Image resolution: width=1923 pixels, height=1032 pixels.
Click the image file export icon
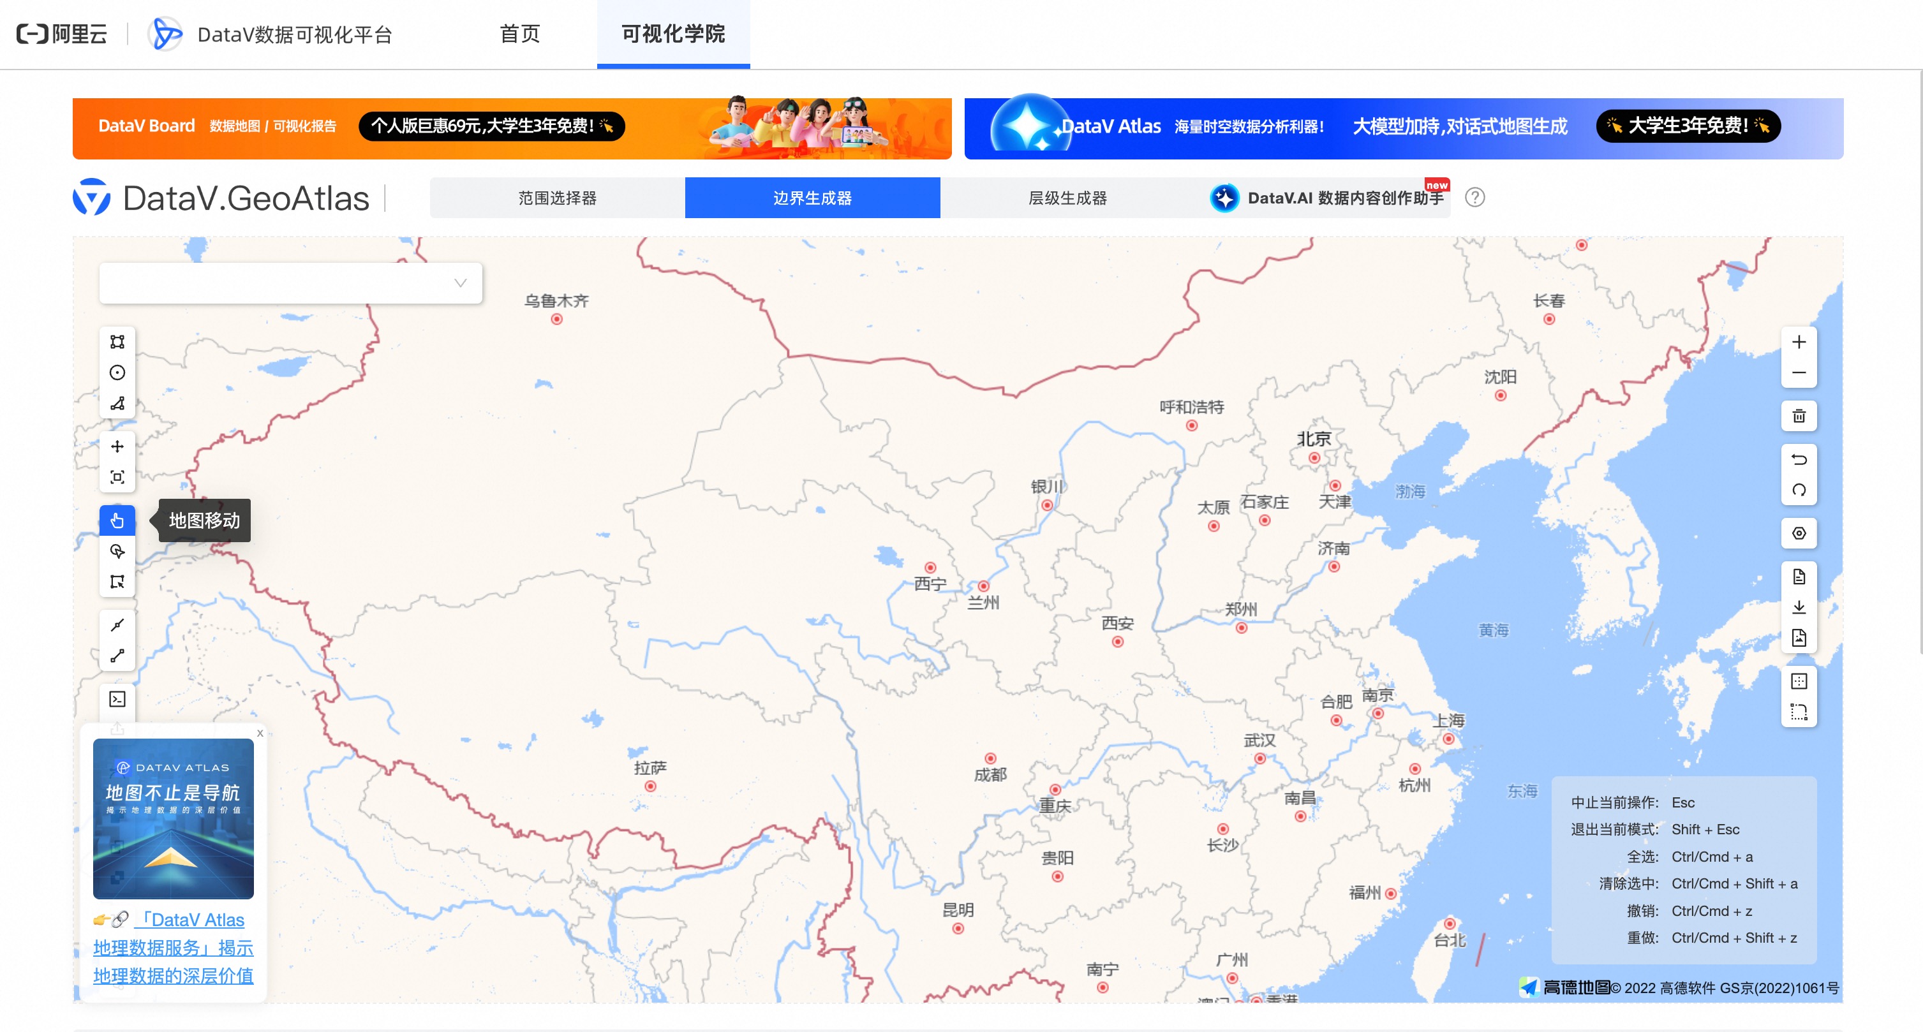pyautogui.click(x=1799, y=637)
